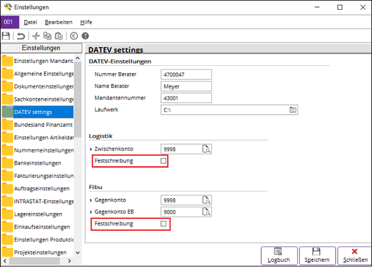Enable Festschreibung checkbox under Logistik
Image resolution: width=372 pixels, height=267 pixels.
[163, 161]
